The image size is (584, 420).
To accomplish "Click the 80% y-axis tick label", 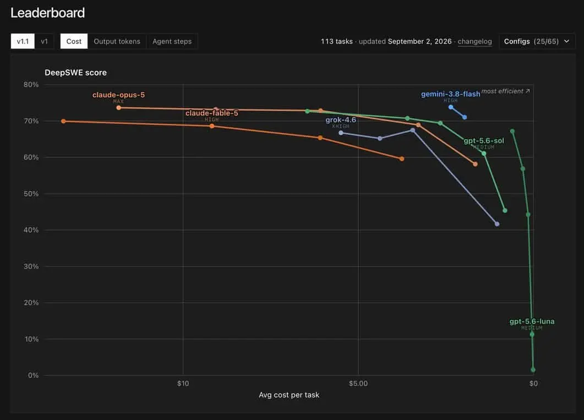I will coord(31,85).
